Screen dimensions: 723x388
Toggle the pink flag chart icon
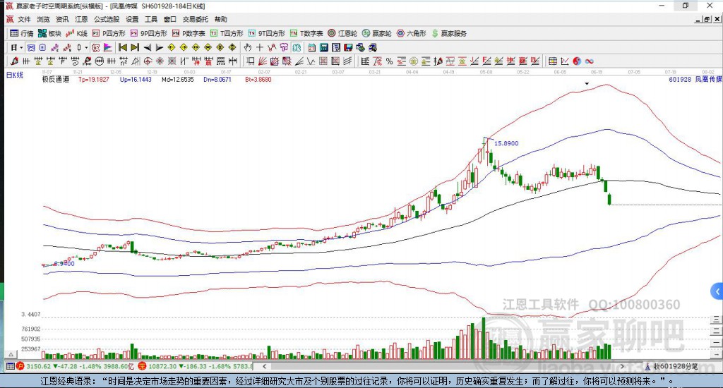point(107,47)
